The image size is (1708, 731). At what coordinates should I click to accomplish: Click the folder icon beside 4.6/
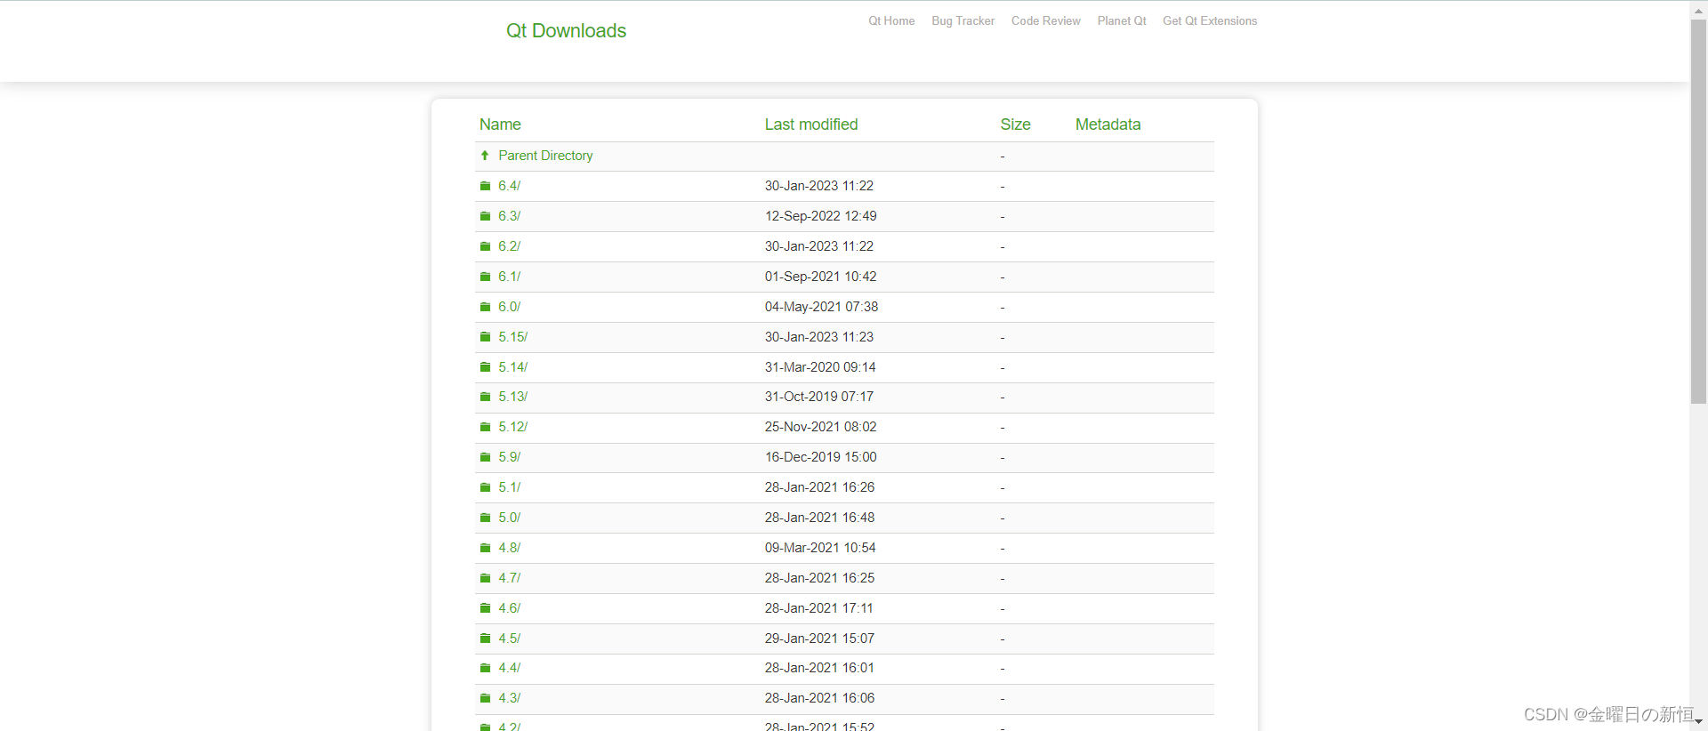(485, 608)
